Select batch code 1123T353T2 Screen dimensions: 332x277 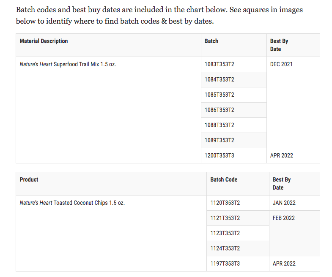pos(225,233)
